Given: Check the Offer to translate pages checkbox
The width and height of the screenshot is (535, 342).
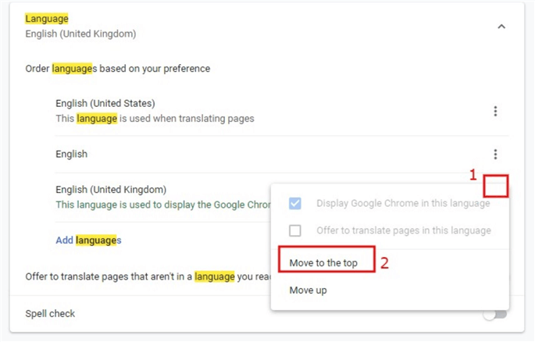Looking at the screenshot, I should (x=294, y=230).
